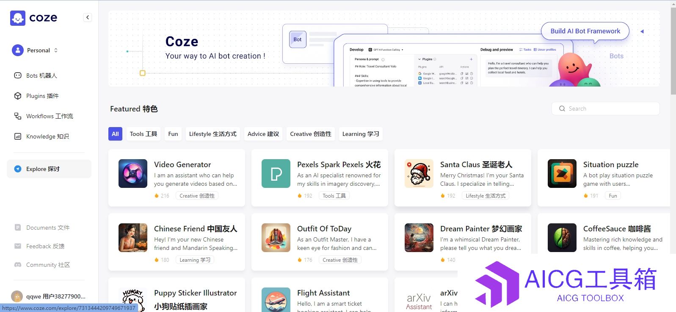Select the Advice 建议 filter tab

(x=263, y=134)
